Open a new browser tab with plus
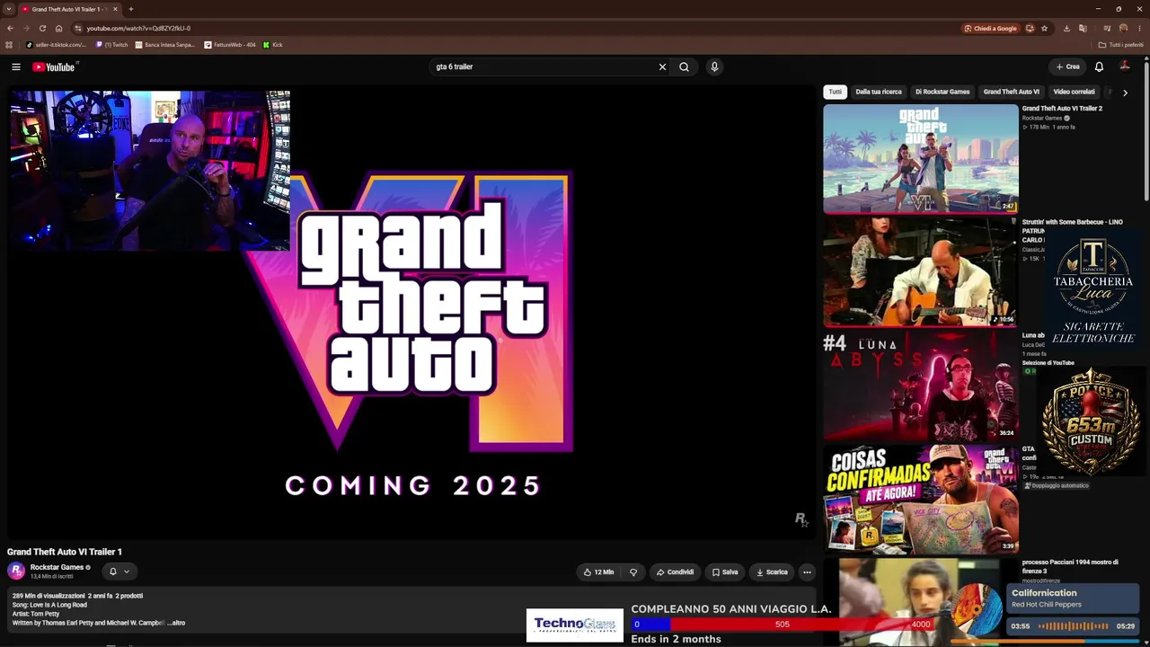Image resolution: width=1150 pixels, height=647 pixels. (131, 9)
